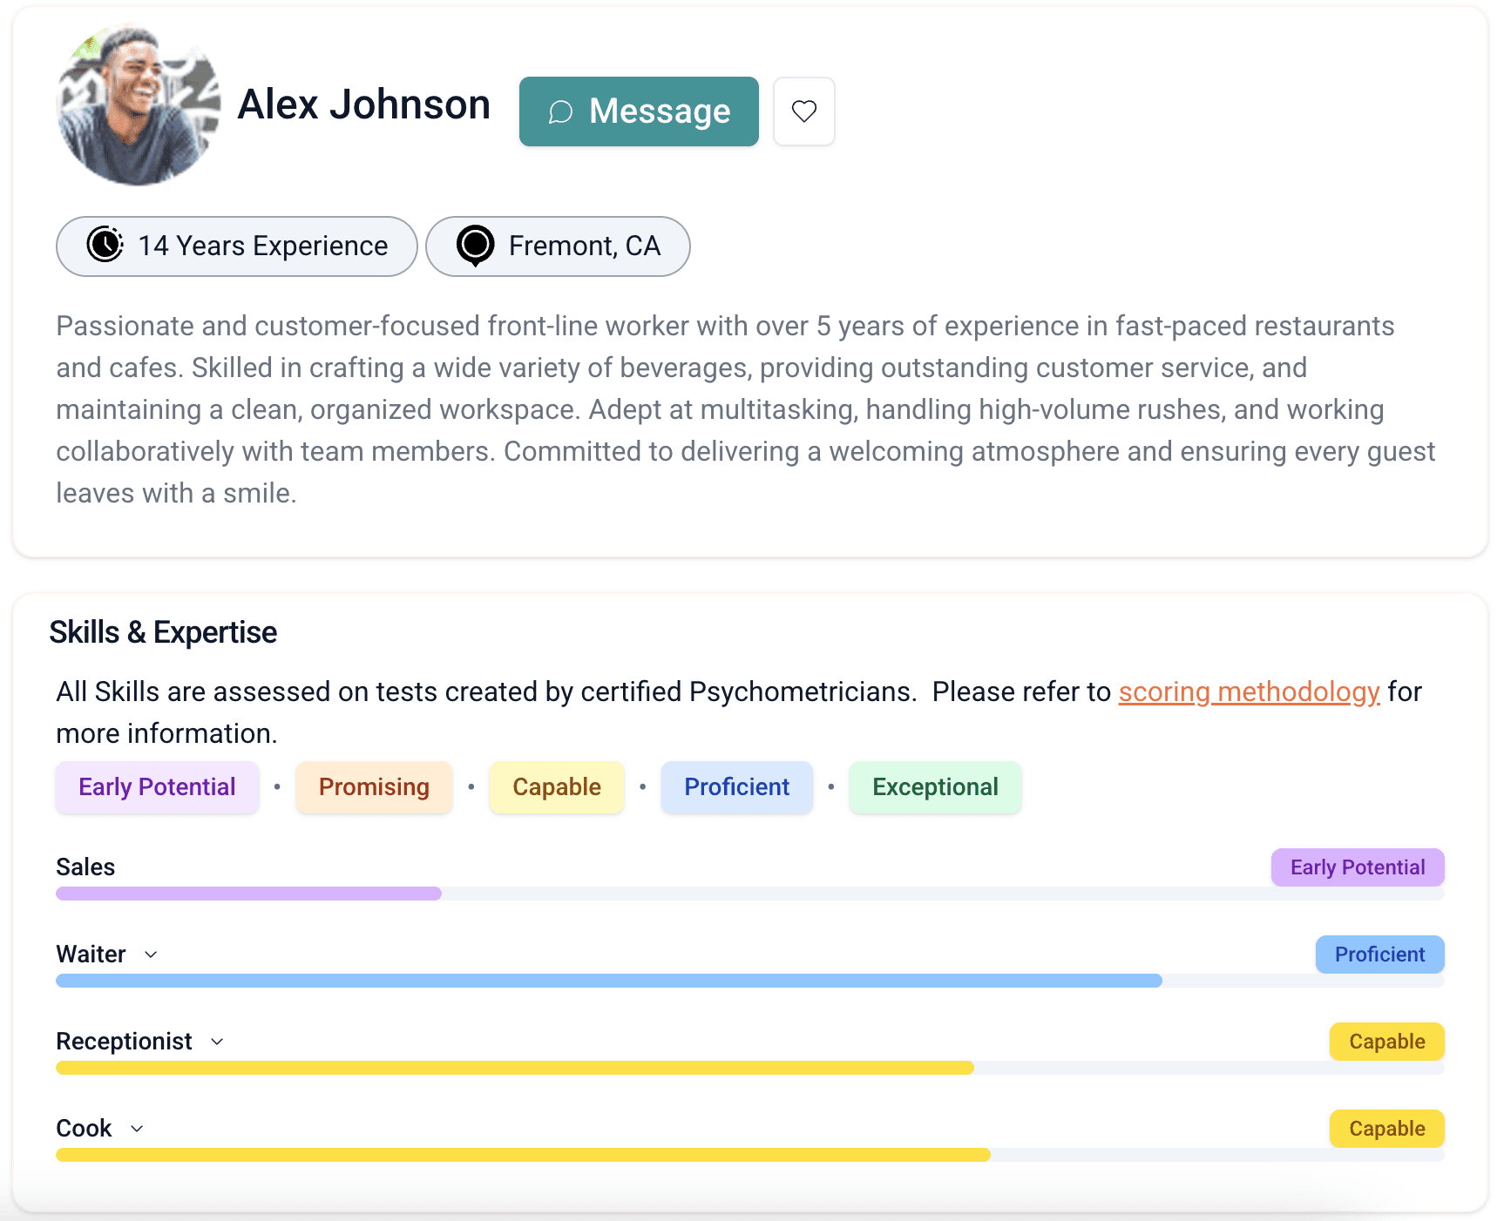Screen dimensions: 1504x1221
Task: Select the Promising legend badge
Action: coord(374,787)
